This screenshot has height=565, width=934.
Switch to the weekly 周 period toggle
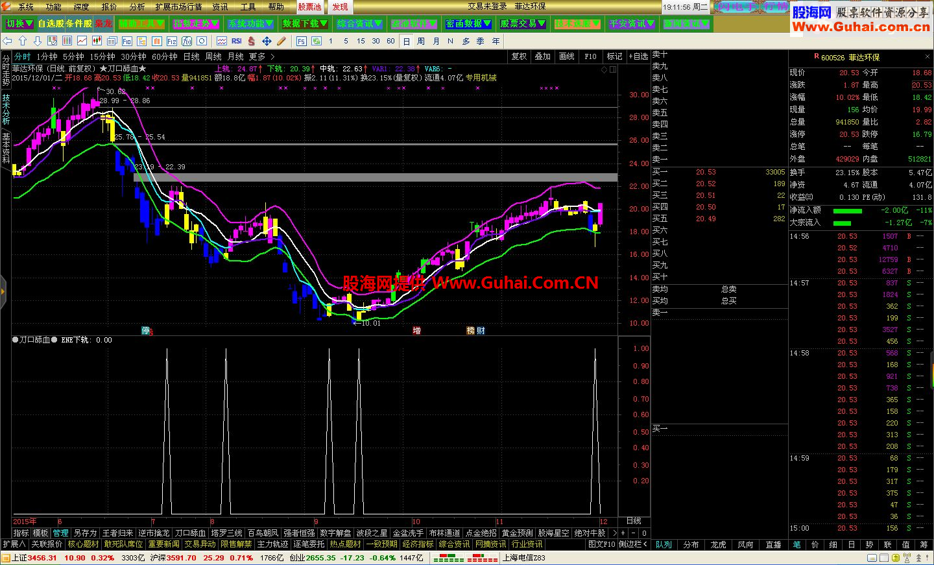(x=421, y=41)
